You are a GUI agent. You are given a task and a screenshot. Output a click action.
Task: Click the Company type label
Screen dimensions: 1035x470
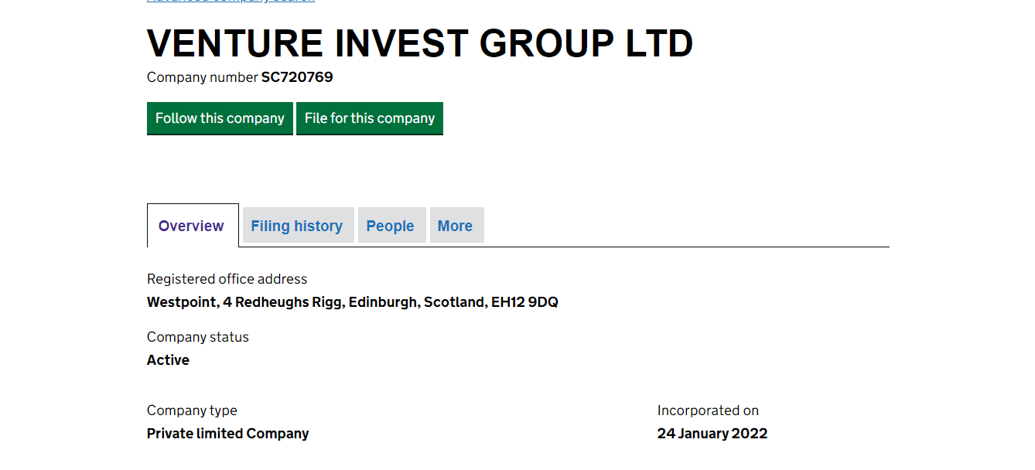click(192, 410)
